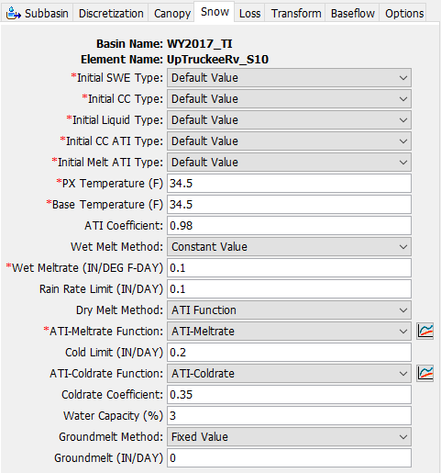The image size is (441, 473).
Task: Open the ATI-Coldrate function graph icon
Action: 425,373
